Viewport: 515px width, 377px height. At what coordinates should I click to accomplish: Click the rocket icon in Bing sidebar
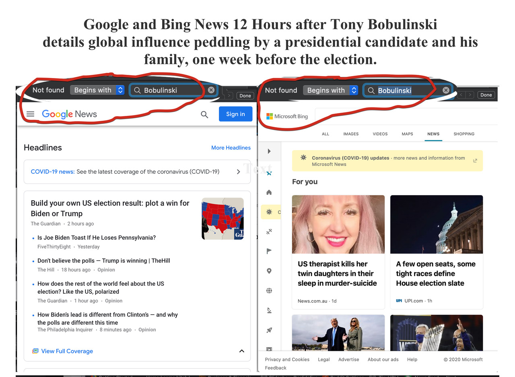pyautogui.click(x=269, y=330)
